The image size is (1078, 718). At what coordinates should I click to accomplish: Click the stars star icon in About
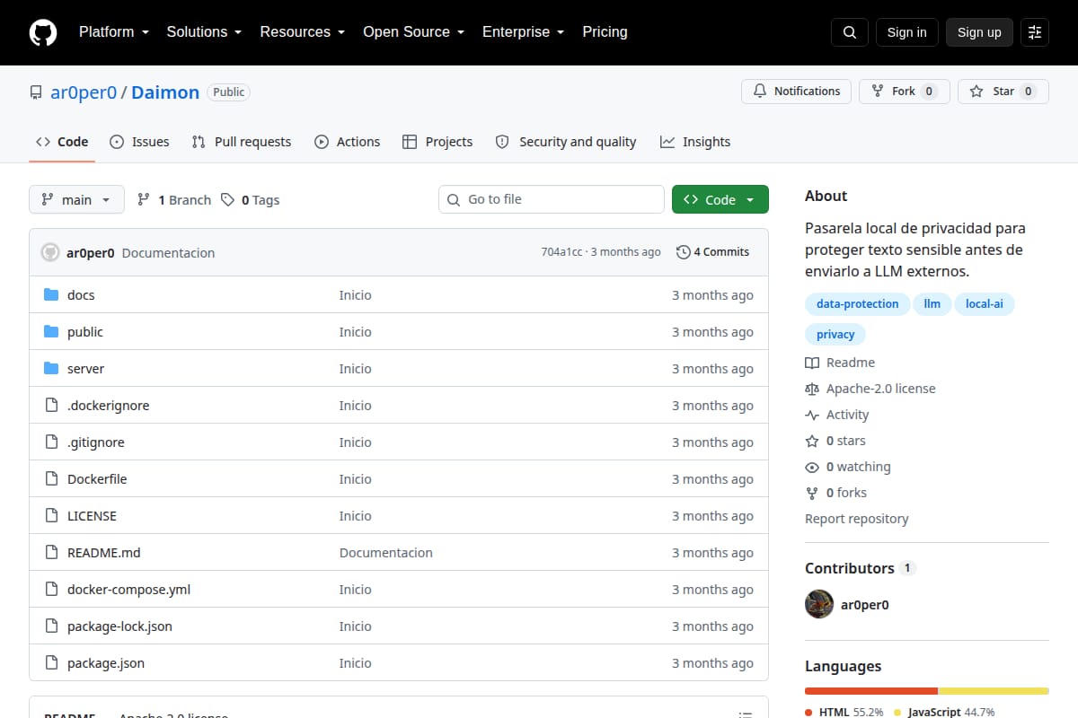(812, 441)
